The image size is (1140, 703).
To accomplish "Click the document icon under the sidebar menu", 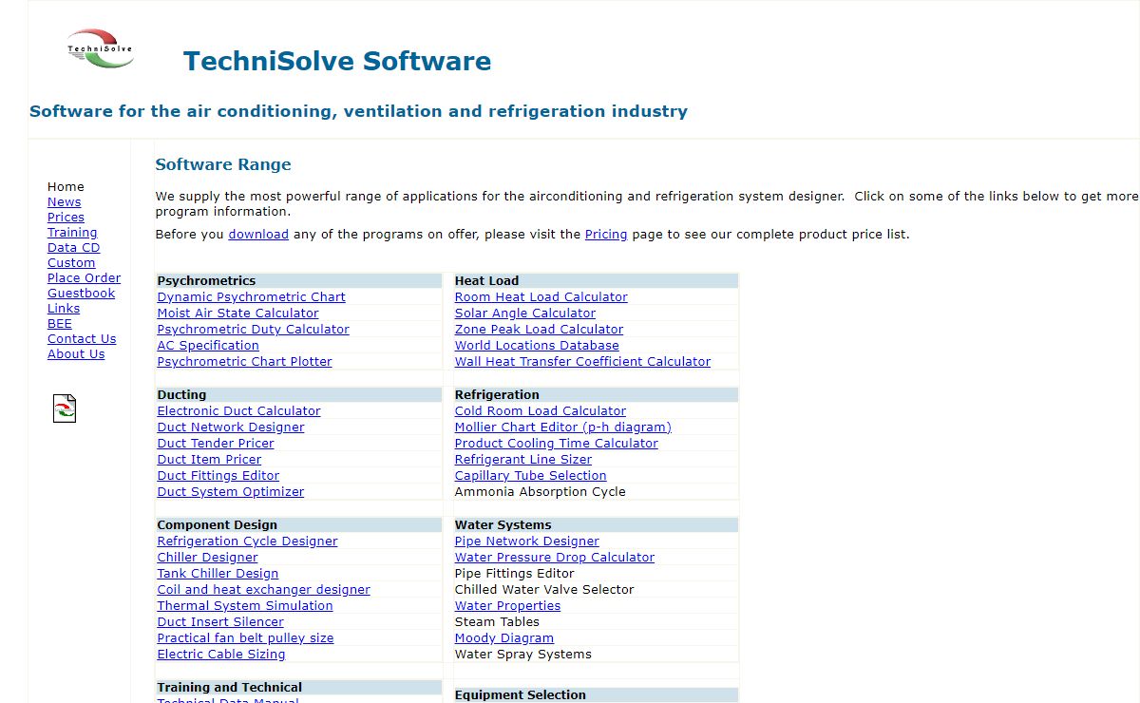I will (64, 408).
